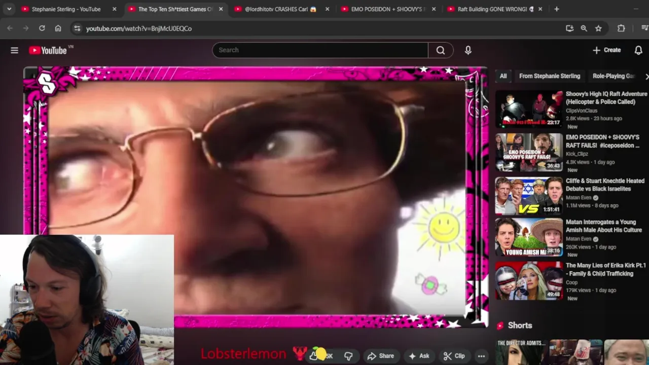View site information icon in address bar
Image resolution: width=649 pixels, height=365 pixels.
pyautogui.click(x=77, y=28)
